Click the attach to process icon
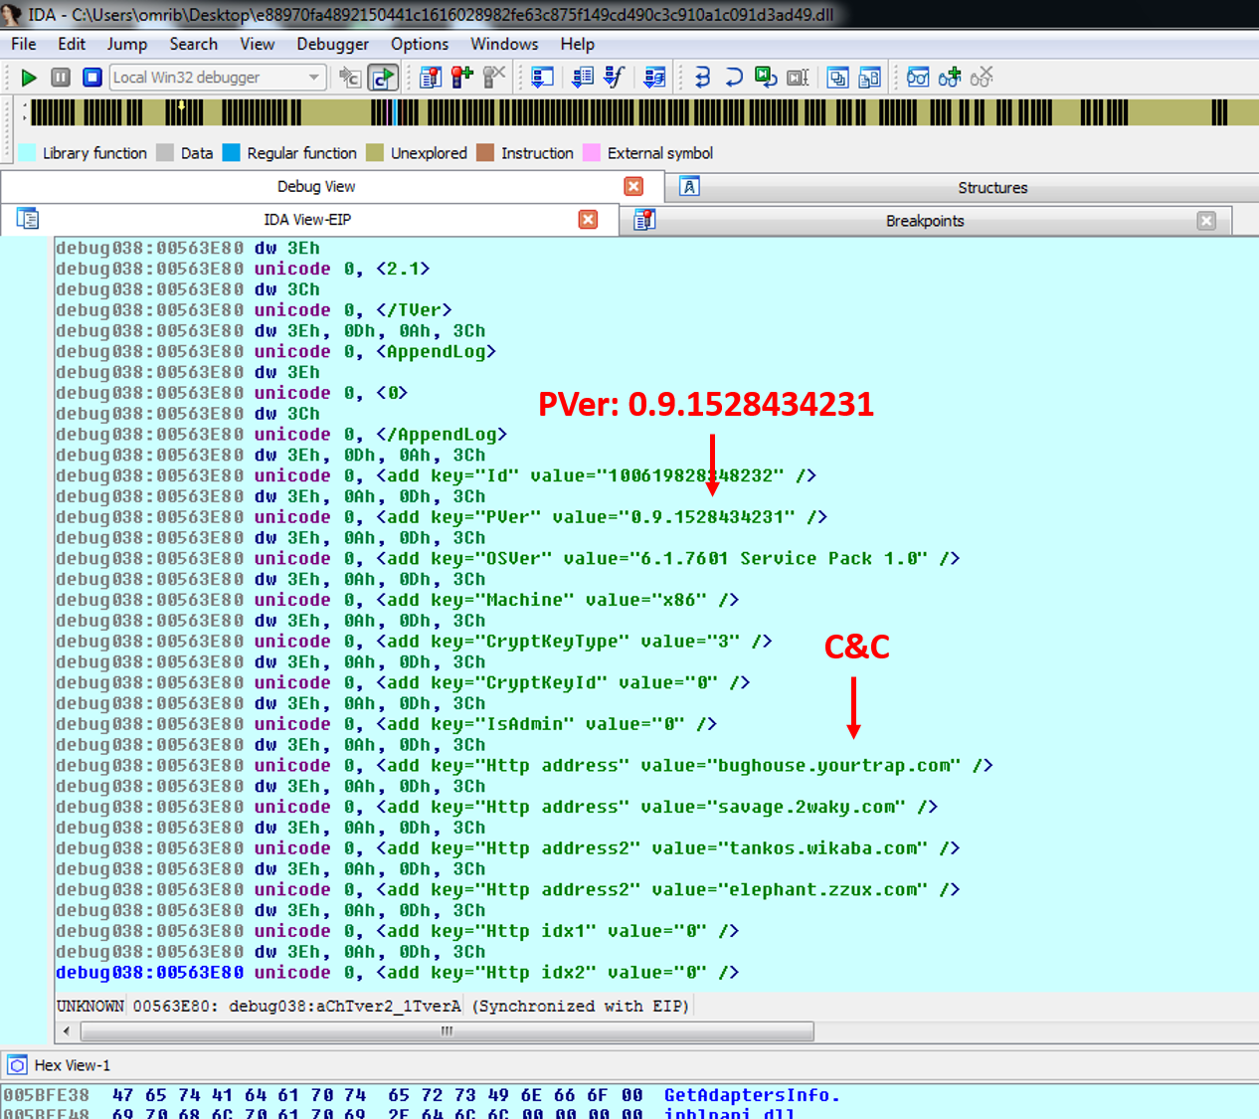The height and width of the screenshot is (1119, 1259). point(350,78)
